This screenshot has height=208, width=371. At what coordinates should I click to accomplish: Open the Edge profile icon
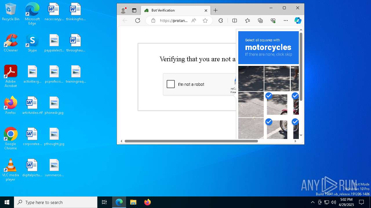pyautogui.click(x=123, y=10)
